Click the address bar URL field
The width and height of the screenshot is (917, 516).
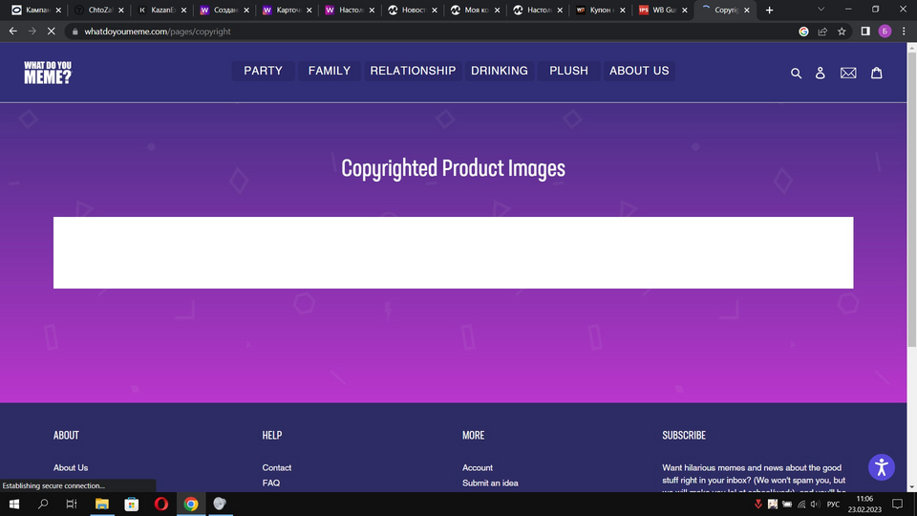coord(382,31)
